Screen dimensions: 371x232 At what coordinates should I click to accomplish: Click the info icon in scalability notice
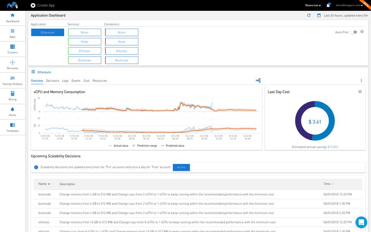(36, 167)
